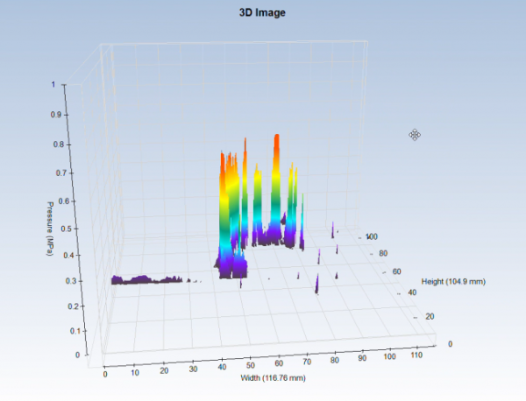Click the 0.3 tick on the pressure axis

coord(71,281)
